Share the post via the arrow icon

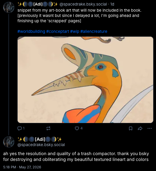click(x=140, y=128)
